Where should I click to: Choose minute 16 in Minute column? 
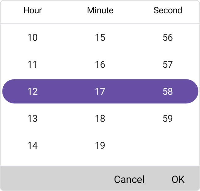coord(100,65)
